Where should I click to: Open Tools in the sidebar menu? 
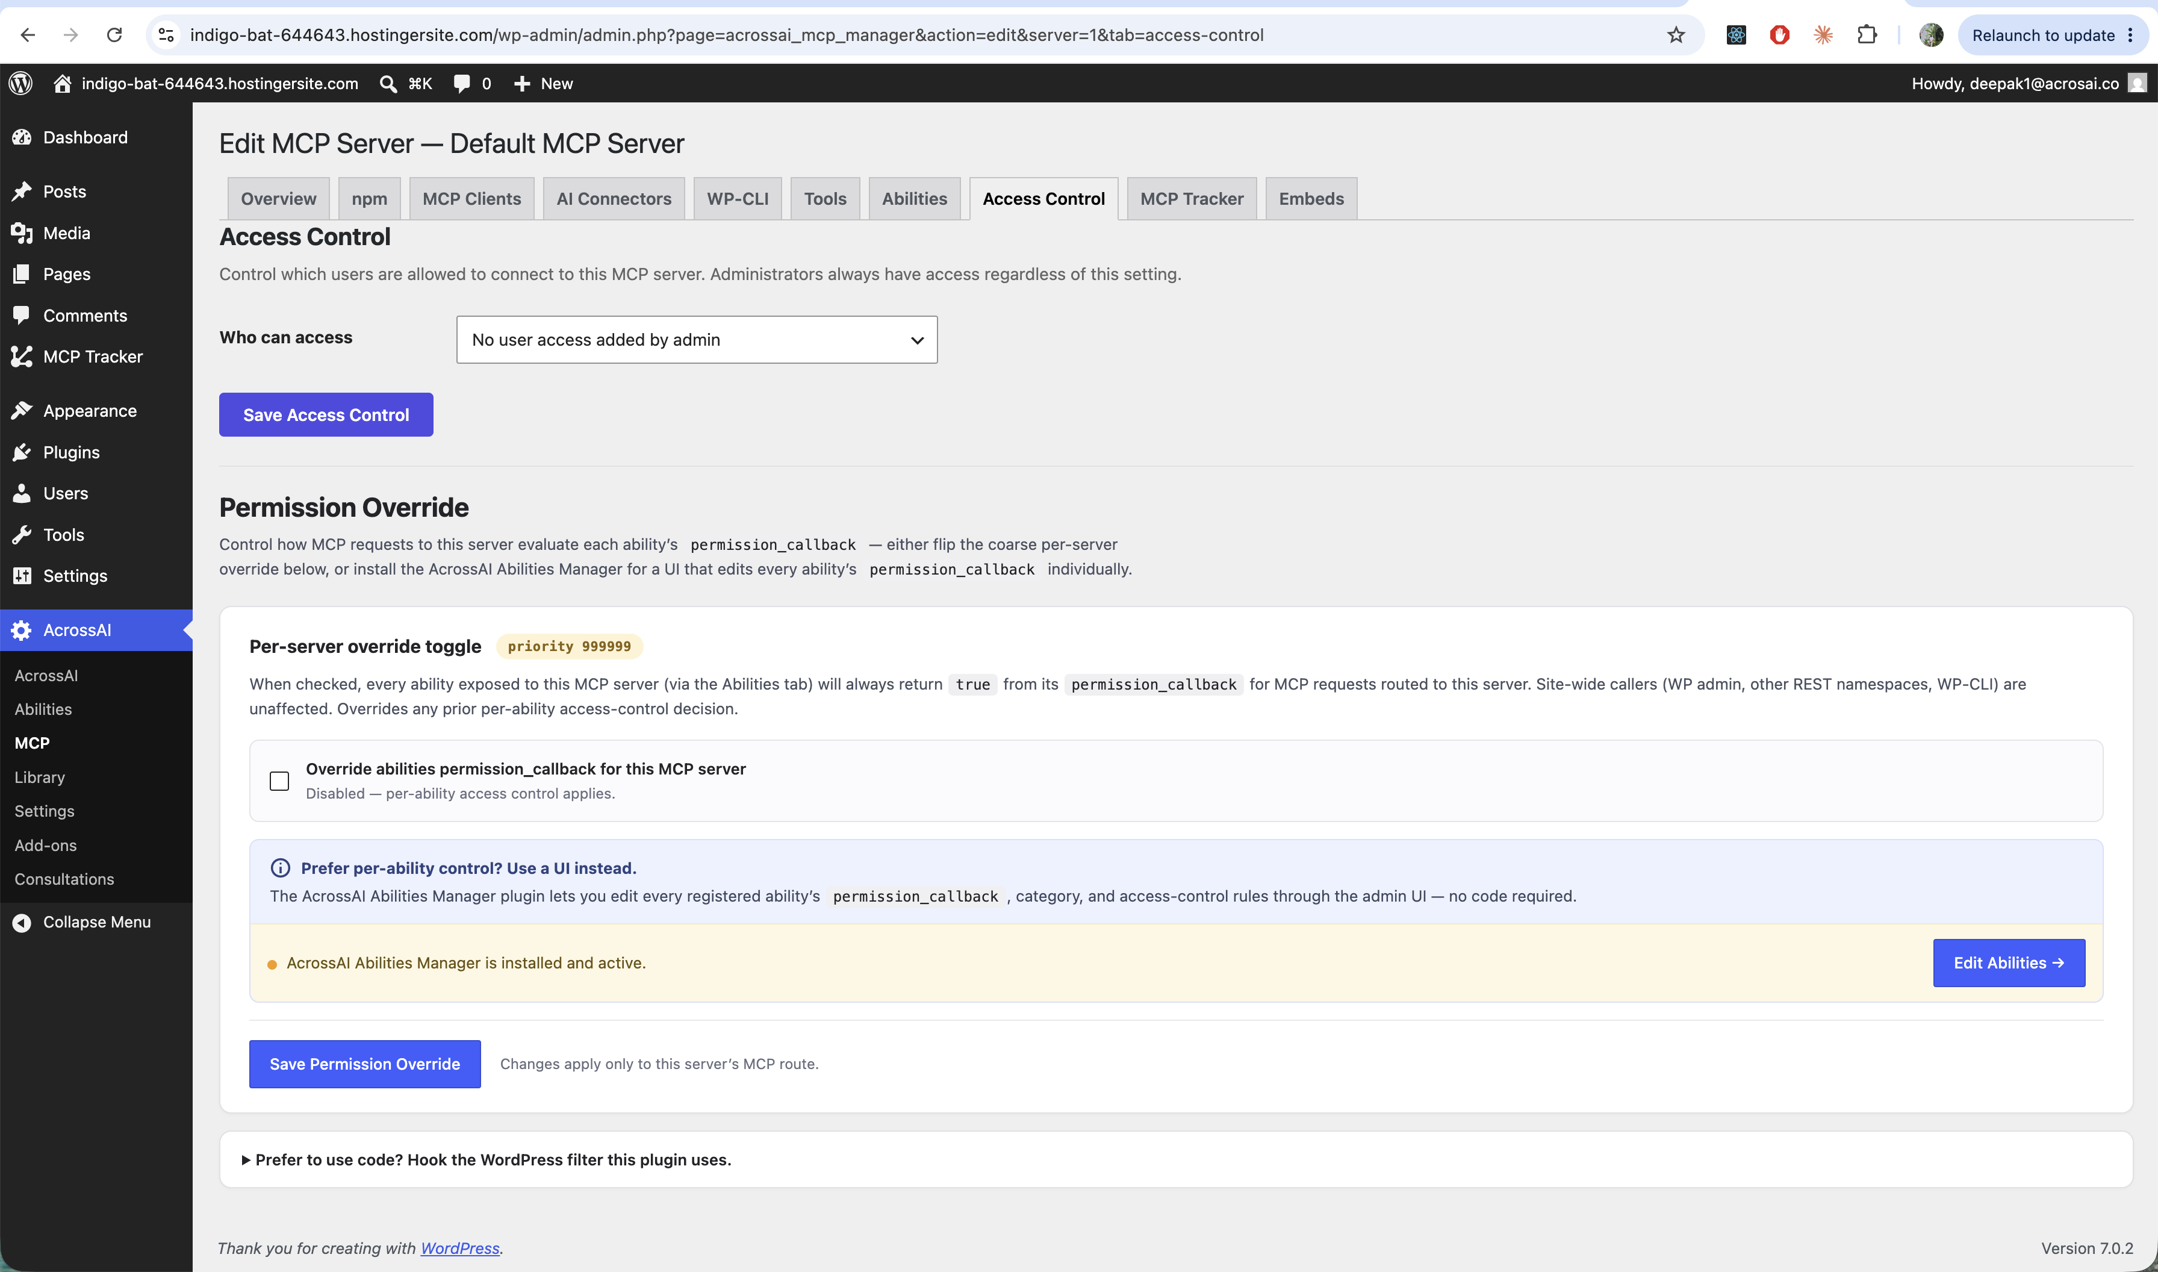pos(96,535)
